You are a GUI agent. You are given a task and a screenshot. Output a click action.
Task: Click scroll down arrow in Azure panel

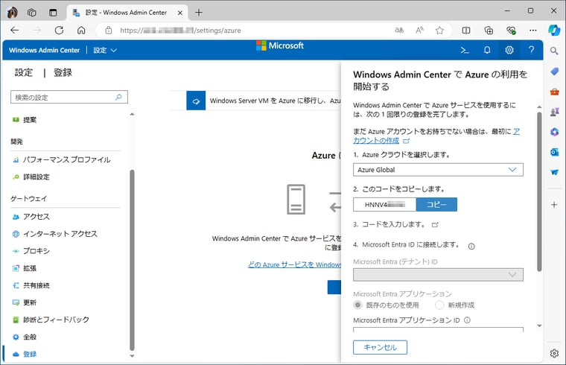click(539, 326)
